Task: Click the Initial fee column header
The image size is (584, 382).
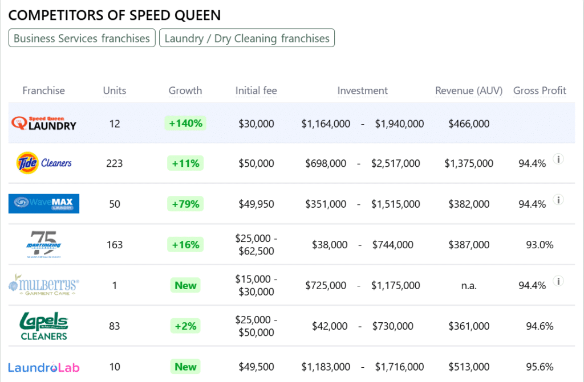Action: [x=256, y=91]
